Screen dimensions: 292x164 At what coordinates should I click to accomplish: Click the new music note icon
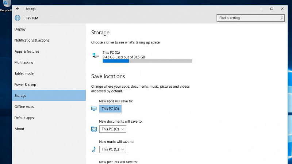[94, 149]
